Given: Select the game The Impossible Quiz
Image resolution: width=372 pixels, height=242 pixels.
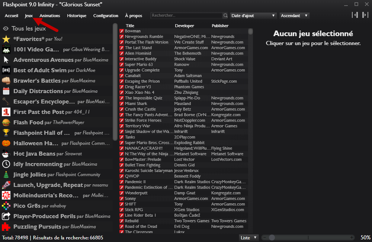Looking at the screenshot, I should 184,98.
